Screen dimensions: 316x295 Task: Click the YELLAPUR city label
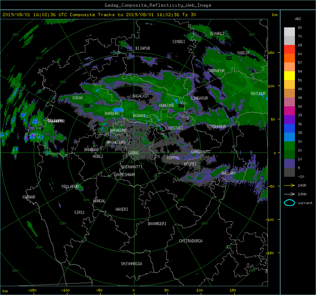tap(70, 187)
